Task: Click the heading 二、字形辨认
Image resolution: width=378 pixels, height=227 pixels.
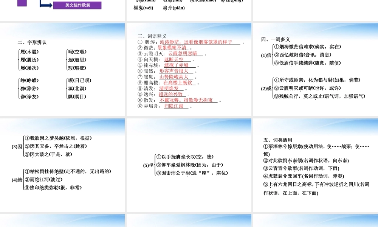Action: pos(32,42)
